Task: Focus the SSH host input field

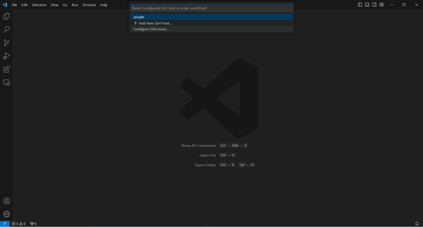Action: pyautogui.click(x=211, y=8)
